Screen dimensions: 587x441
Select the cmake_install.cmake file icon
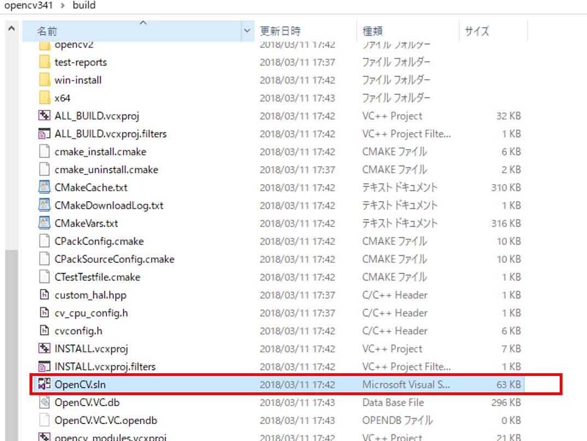[45, 152]
